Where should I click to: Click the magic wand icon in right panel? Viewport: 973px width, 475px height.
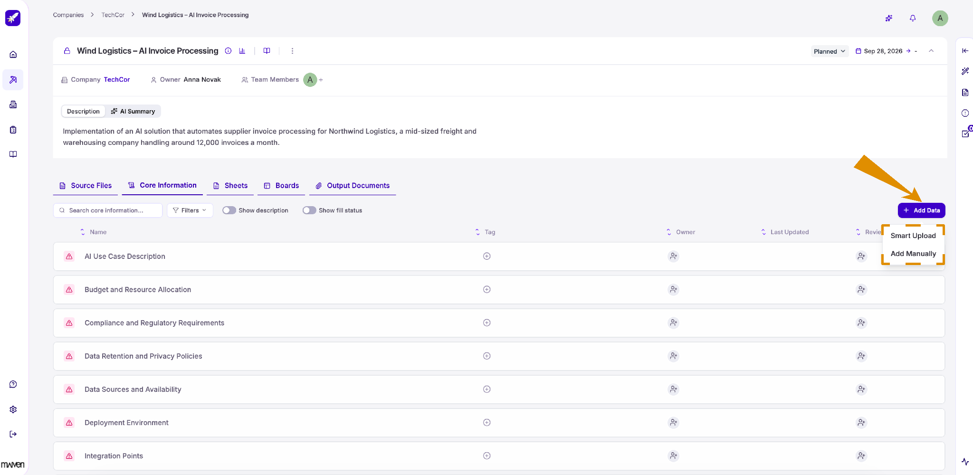pos(965,71)
